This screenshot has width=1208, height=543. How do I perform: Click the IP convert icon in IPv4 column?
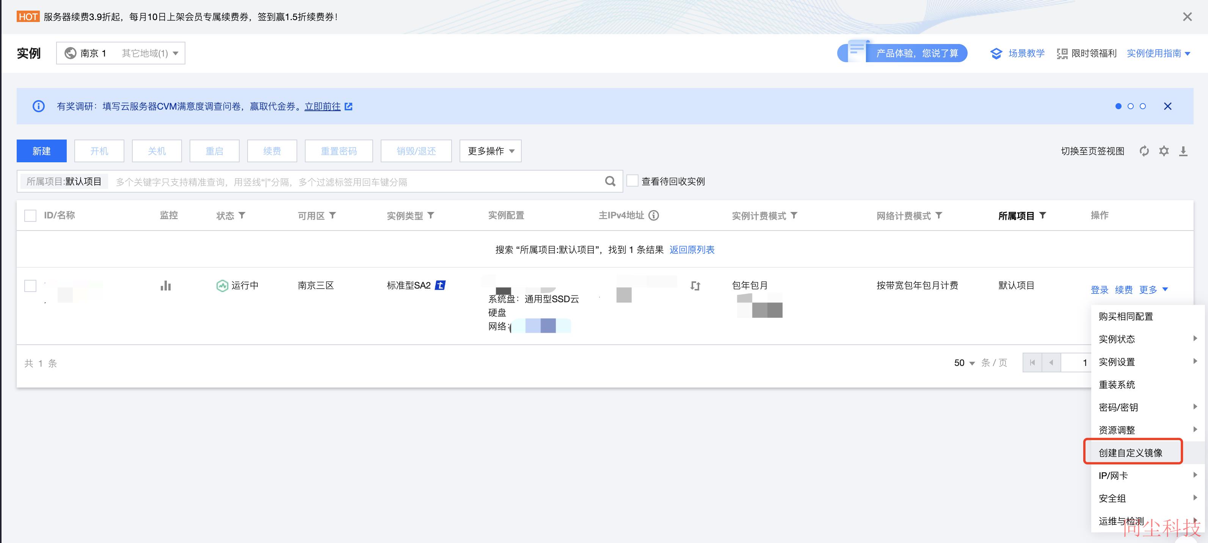point(695,286)
